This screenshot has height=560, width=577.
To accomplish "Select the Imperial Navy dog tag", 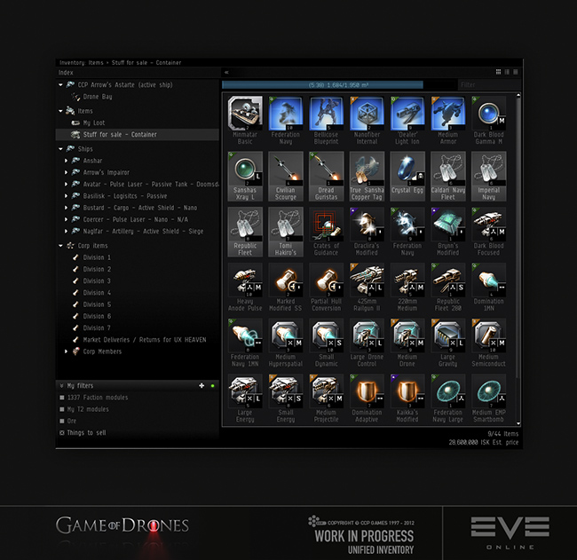I will click(x=489, y=169).
